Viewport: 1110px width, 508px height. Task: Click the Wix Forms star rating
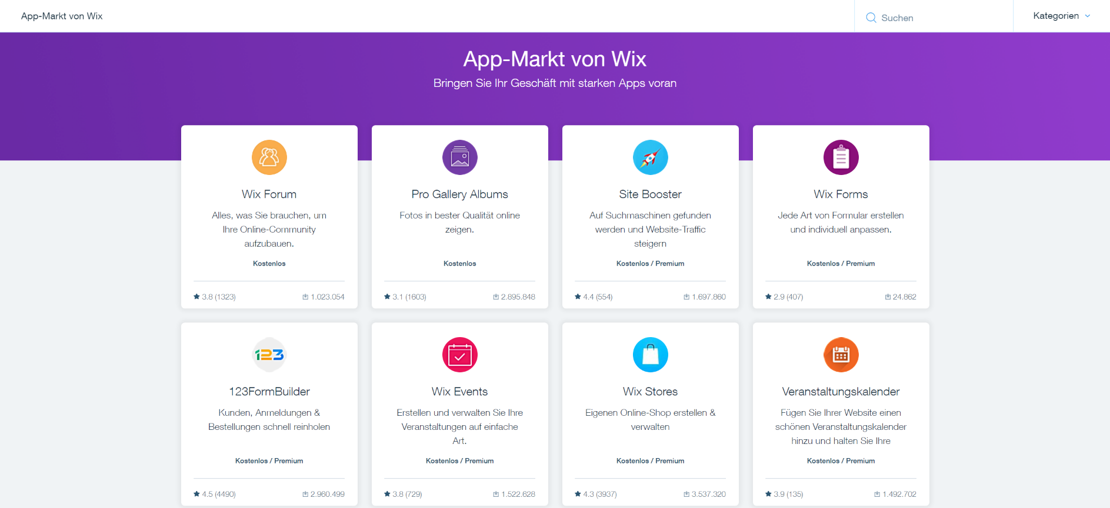(784, 297)
